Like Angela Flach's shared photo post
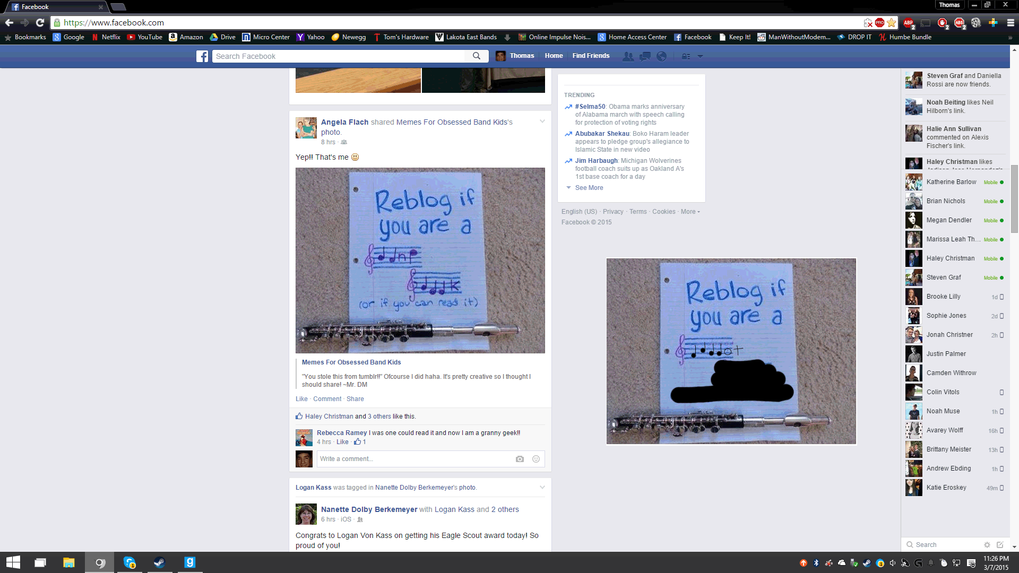This screenshot has width=1019, height=573. 301,399
